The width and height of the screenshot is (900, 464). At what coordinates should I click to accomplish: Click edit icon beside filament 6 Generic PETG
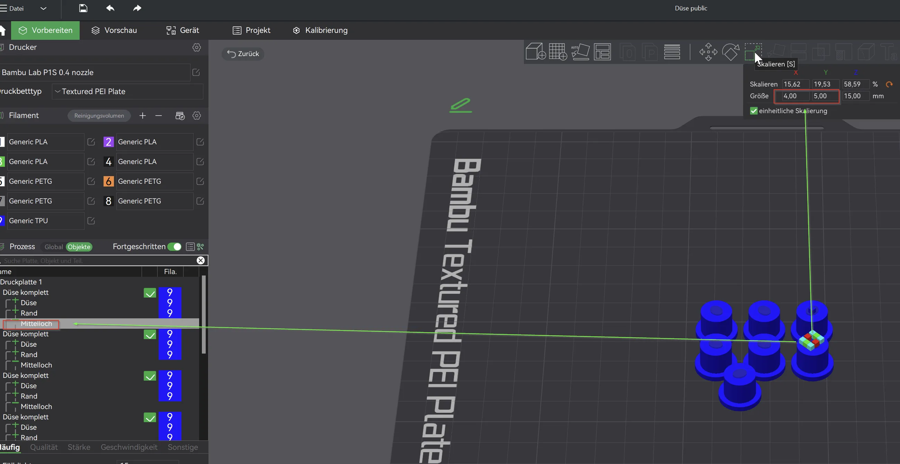coord(200,181)
